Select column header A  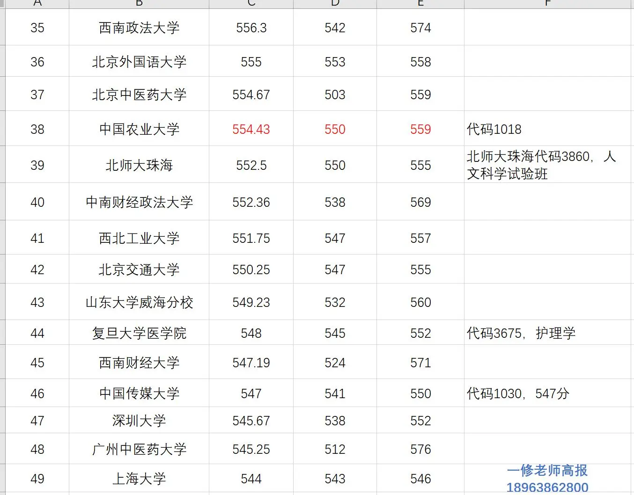click(x=37, y=4)
